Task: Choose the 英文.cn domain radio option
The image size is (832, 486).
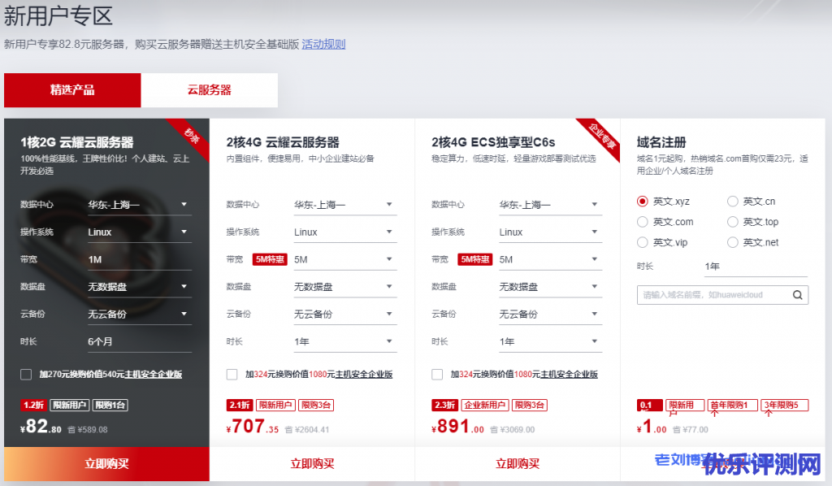Action: [x=732, y=202]
